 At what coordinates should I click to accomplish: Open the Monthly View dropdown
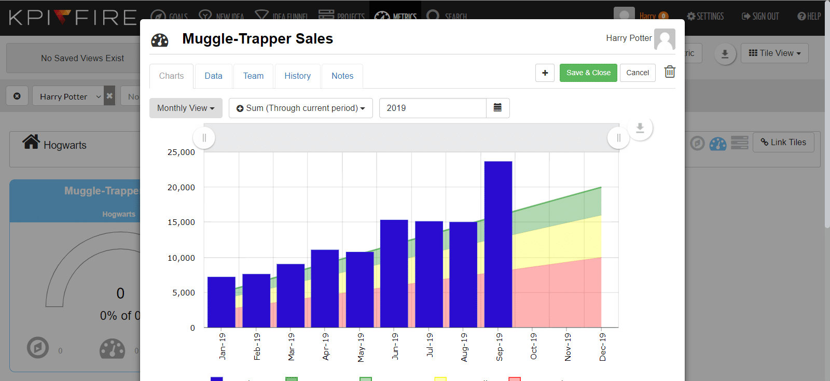[186, 108]
